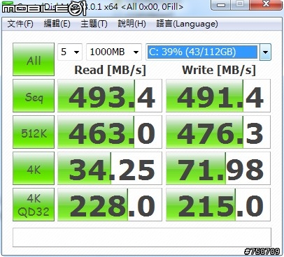Select the 4K read value 34.25
284x257 pixels.
110,168
